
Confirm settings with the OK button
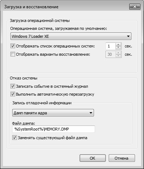coord(93,158)
